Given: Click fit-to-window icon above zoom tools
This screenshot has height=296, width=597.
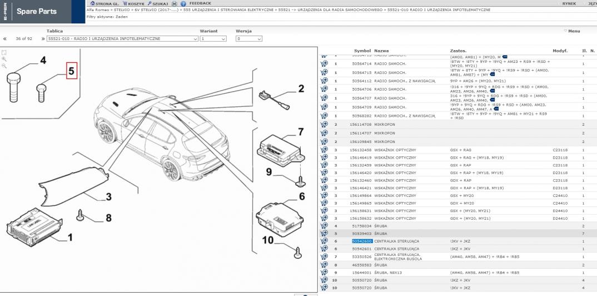Looking at the screenshot, I should [4, 52].
